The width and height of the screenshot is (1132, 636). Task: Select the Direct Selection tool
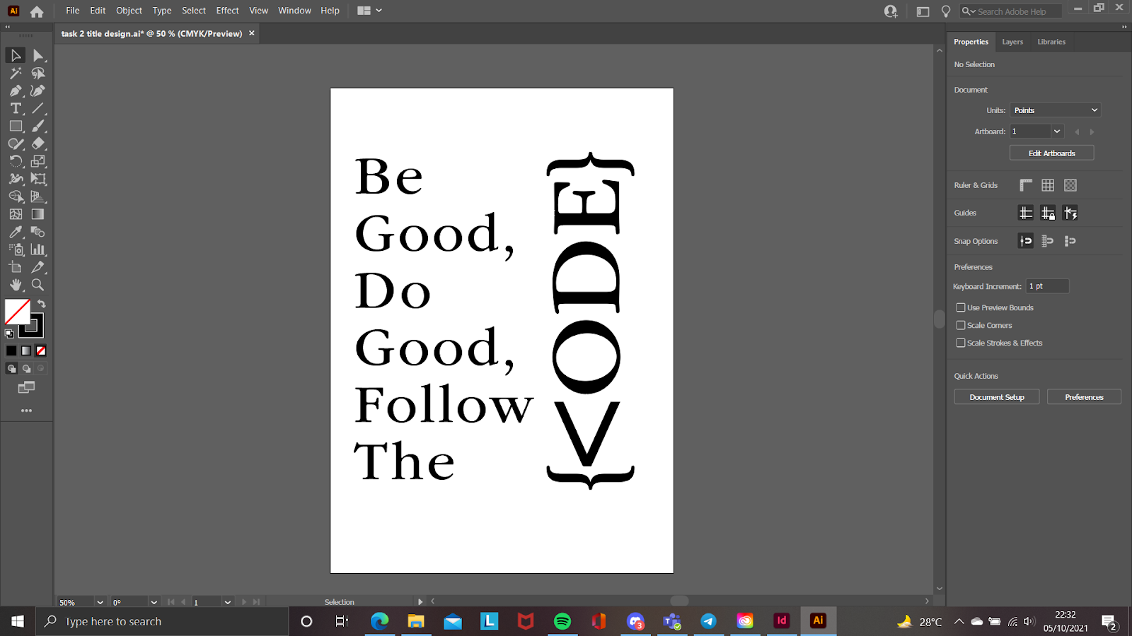38,55
